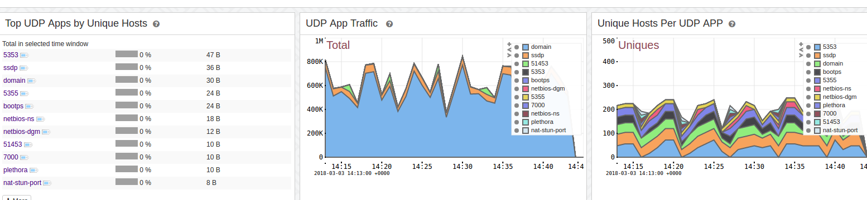Toggle ssdp series dot in Unique Hosts legend
The width and height of the screenshot is (867, 200).
click(808, 56)
